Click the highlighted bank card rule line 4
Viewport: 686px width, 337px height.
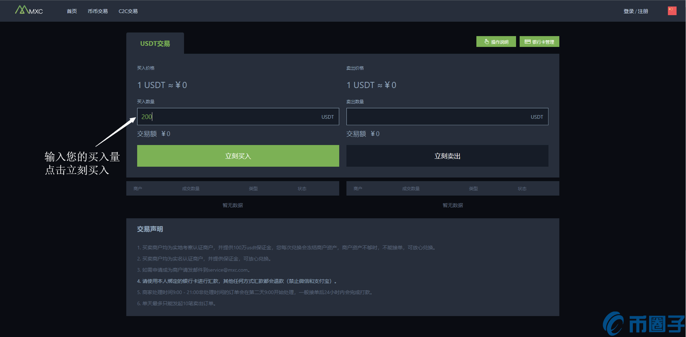click(x=237, y=281)
